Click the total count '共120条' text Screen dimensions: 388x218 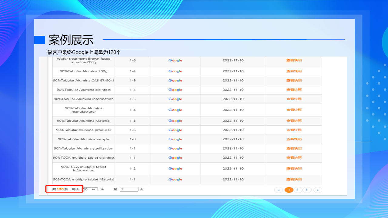point(60,189)
